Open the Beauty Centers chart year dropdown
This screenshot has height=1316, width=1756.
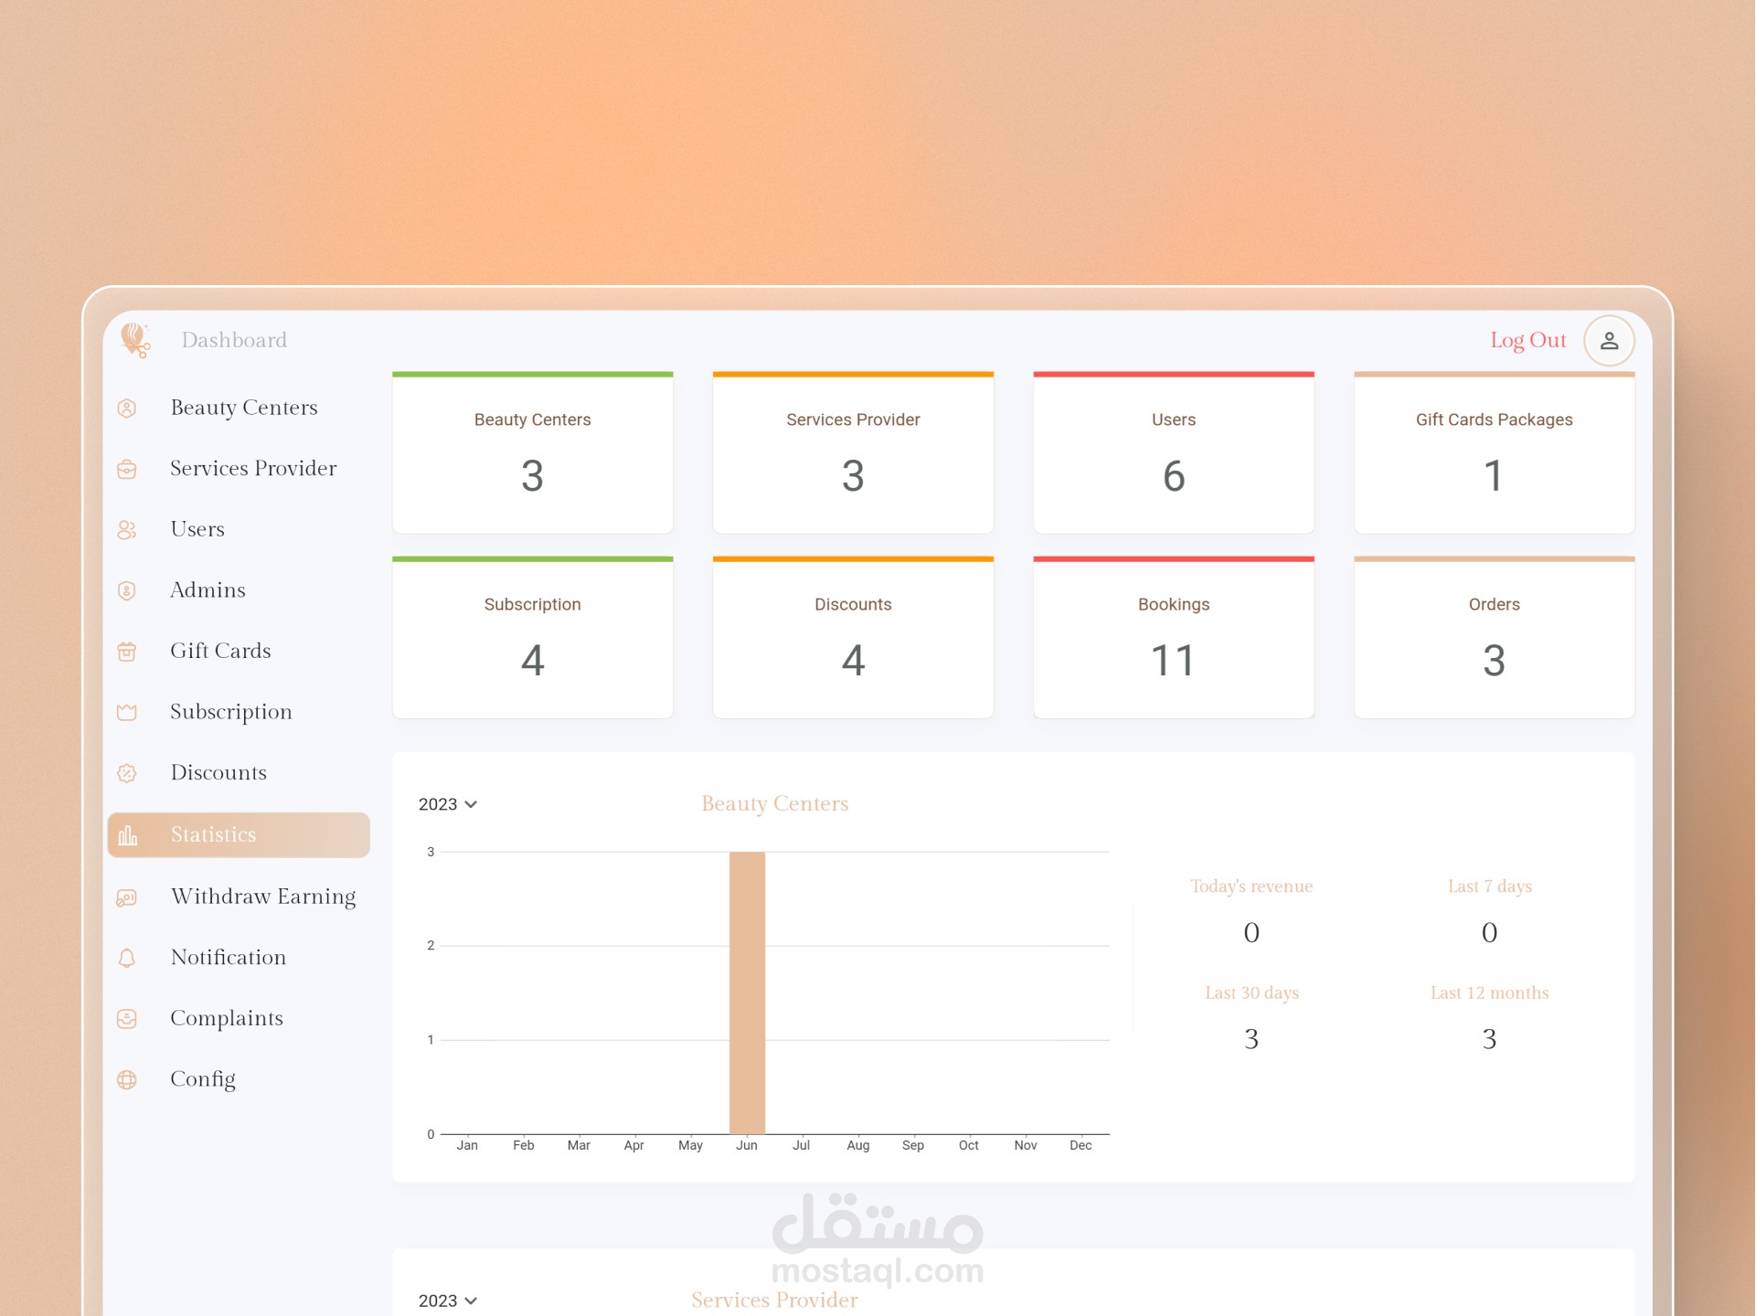pos(448,804)
